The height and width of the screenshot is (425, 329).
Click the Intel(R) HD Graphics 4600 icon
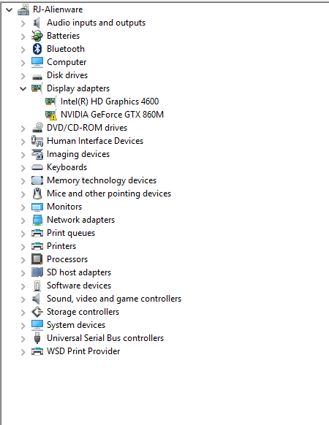pos(50,102)
